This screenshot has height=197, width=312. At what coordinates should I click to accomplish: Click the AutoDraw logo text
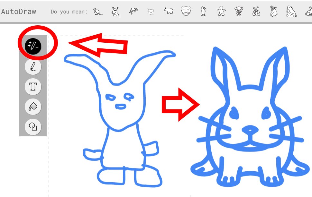(19, 12)
